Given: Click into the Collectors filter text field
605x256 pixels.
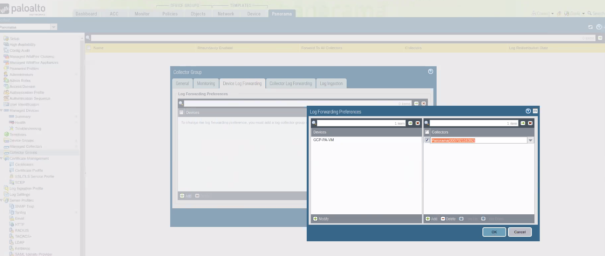Looking at the screenshot, I should [x=474, y=123].
